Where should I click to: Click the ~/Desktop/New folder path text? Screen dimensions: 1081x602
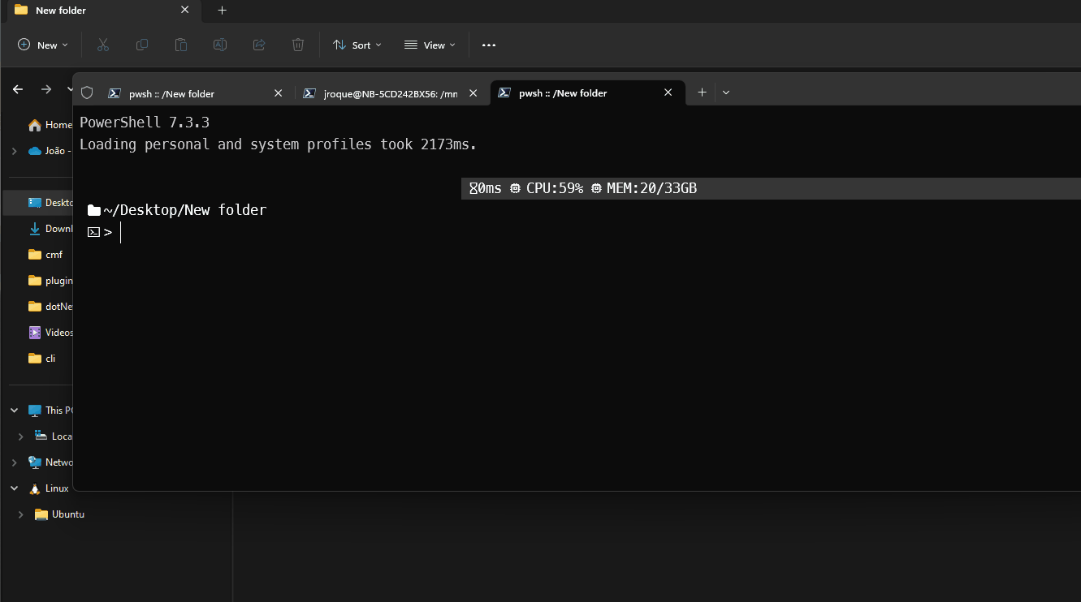point(185,210)
